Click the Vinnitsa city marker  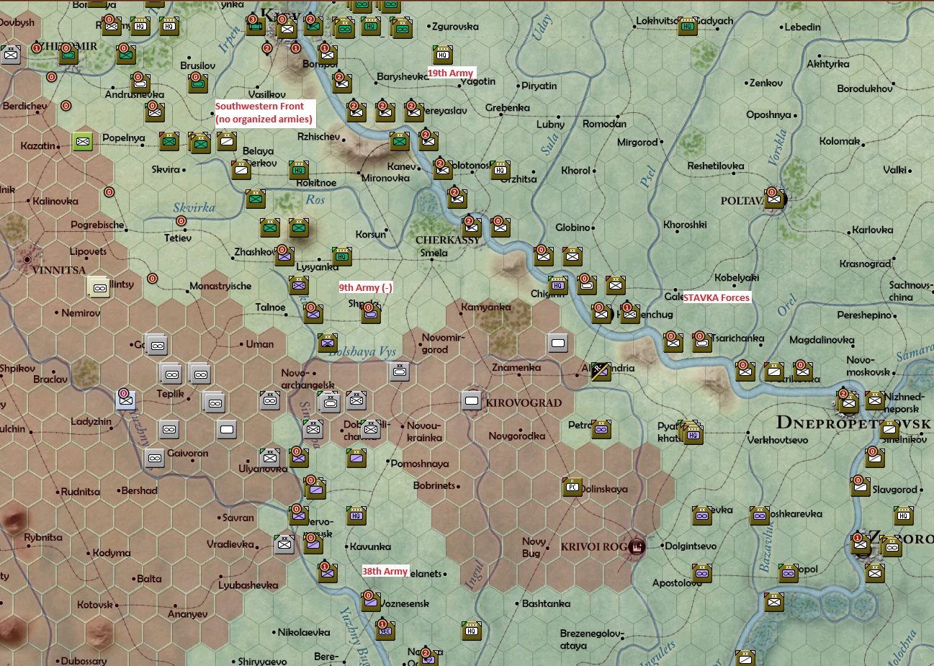pyautogui.click(x=27, y=259)
